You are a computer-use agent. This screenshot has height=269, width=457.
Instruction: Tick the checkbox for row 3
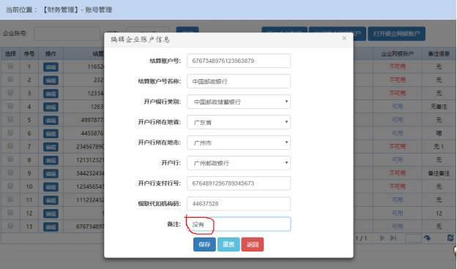[x=10, y=93]
